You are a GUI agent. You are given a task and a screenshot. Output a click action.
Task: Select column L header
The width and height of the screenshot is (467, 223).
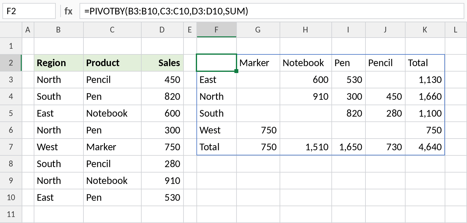[x=456, y=30]
